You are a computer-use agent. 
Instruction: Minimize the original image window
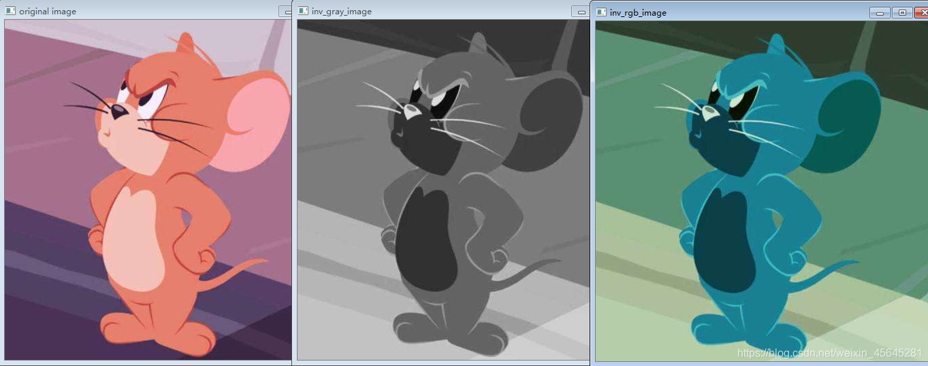[285, 12]
